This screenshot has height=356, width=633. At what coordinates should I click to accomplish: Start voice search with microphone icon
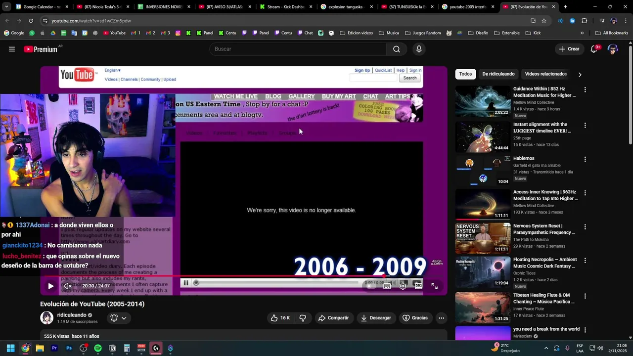click(x=419, y=49)
